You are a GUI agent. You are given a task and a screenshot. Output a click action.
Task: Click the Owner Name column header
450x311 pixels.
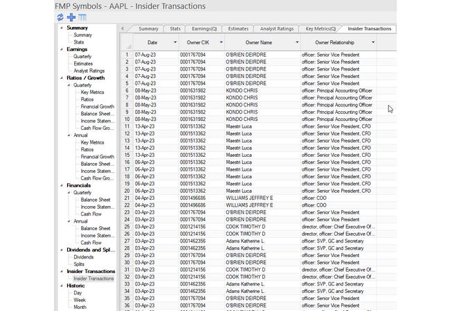pos(259,42)
